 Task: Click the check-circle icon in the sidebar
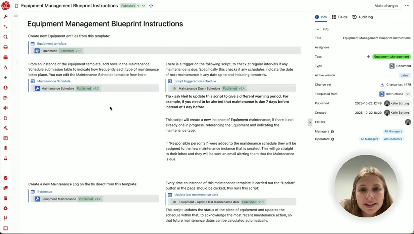pos(5,178)
